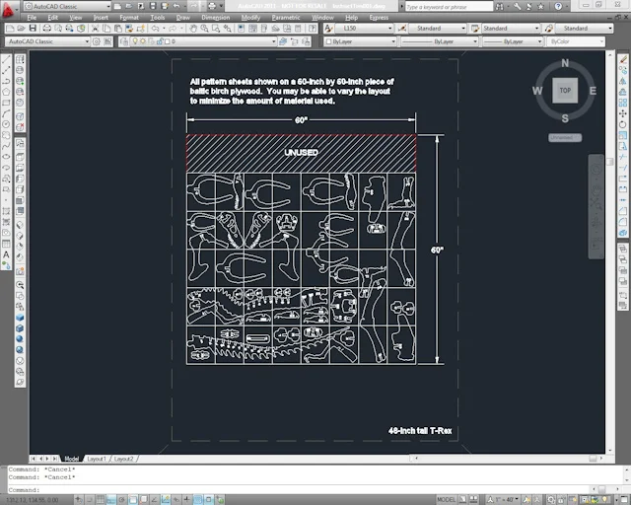Image resolution: width=631 pixels, height=505 pixels.
Task: Switch to the Layout1 tab
Action: (97, 459)
